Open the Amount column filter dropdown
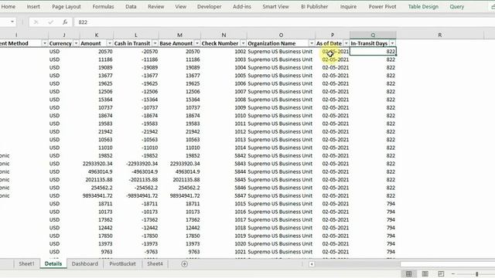 coord(110,43)
